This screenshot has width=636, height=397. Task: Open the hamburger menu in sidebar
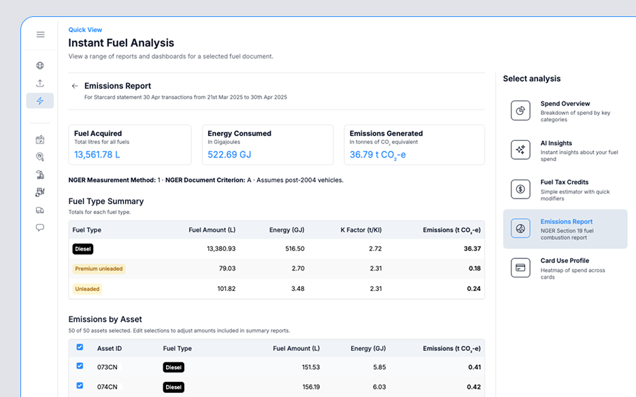40,35
